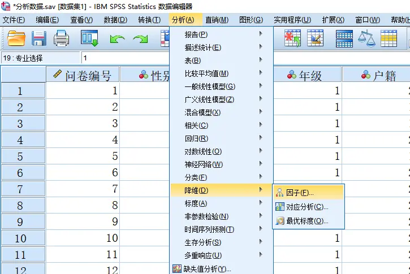
Task: Click the Print icon in toolbar
Action: [61, 38]
